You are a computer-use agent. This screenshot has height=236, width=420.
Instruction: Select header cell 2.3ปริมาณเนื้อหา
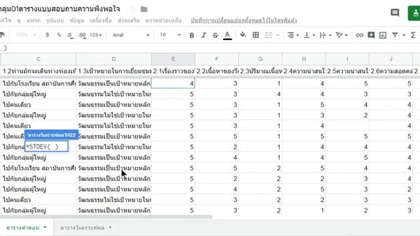pyautogui.click(x=260, y=71)
